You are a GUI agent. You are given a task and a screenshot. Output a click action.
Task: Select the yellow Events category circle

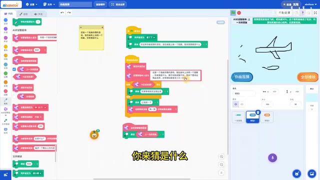[x=5, y=46]
